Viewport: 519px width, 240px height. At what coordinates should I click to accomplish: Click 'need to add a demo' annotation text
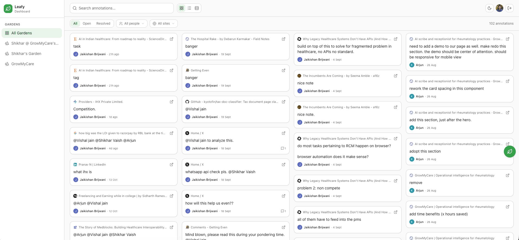click(x=458, y=52)
